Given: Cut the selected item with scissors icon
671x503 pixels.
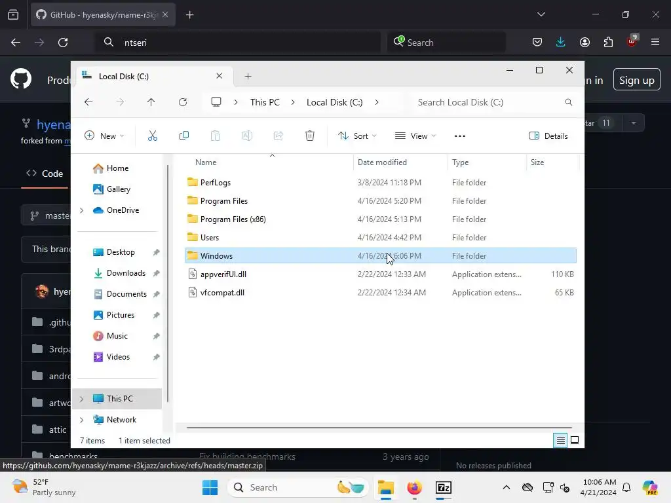Looking at the screenshot, I should tap(152, 136).
